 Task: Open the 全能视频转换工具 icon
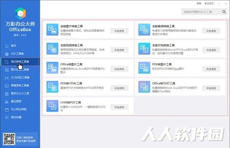pos(53,48)
